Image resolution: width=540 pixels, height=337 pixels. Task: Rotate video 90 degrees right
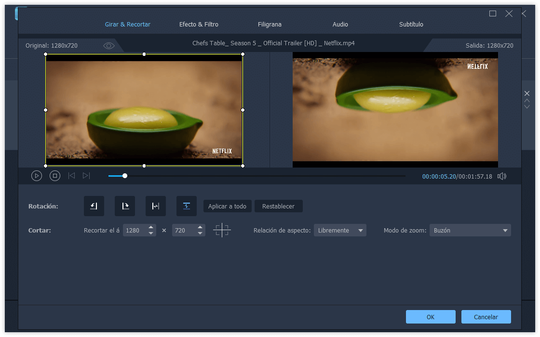click(125, 206)
